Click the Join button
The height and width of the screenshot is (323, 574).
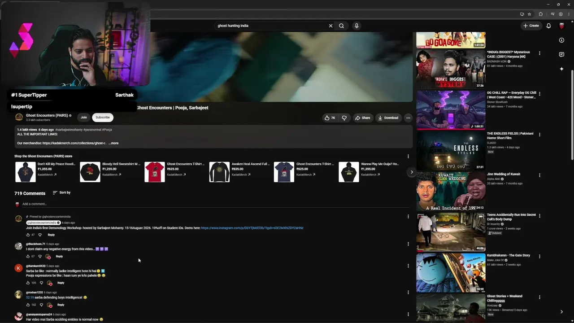pos(83,117)
